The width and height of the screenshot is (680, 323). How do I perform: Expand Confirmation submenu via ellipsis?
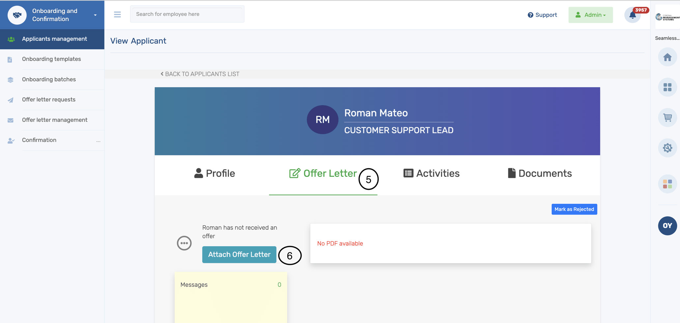click(x=98, y=141)
